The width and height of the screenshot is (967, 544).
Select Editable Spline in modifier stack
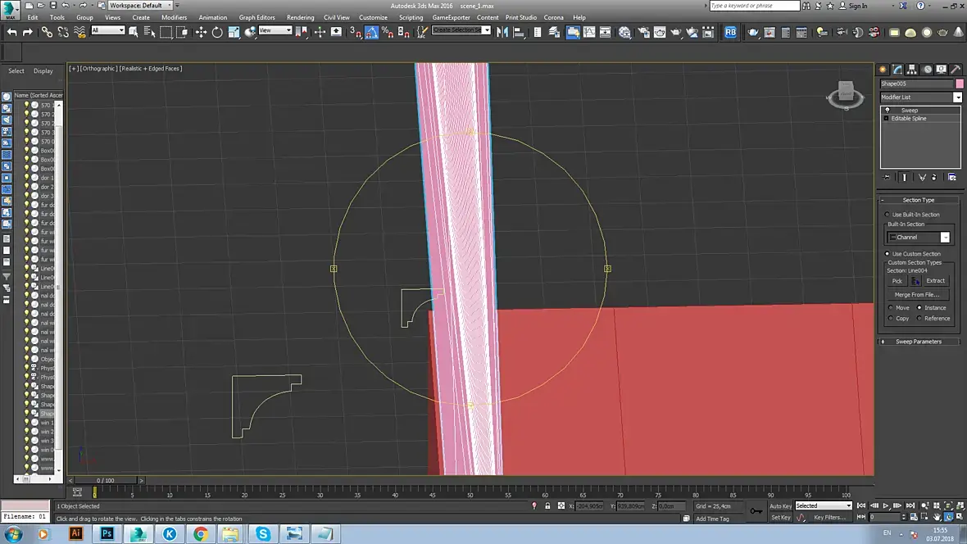[908, 119]
